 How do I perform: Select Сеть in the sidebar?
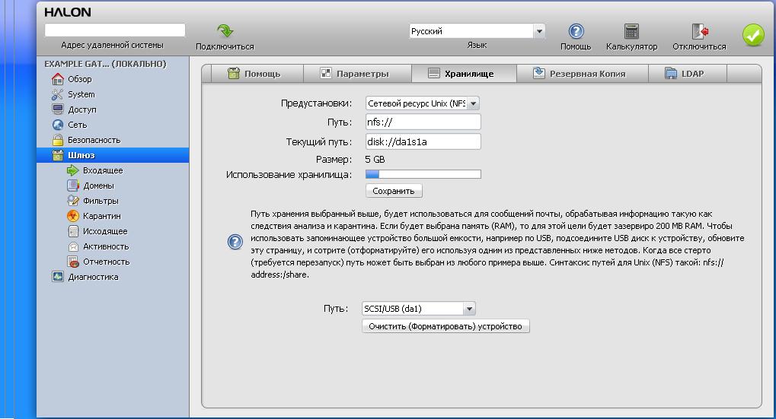(x=77, y=125)
